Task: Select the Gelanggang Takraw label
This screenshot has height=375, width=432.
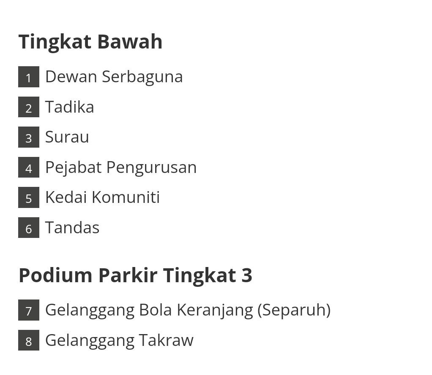Action: pyautogui.click(x=119, y=340)
